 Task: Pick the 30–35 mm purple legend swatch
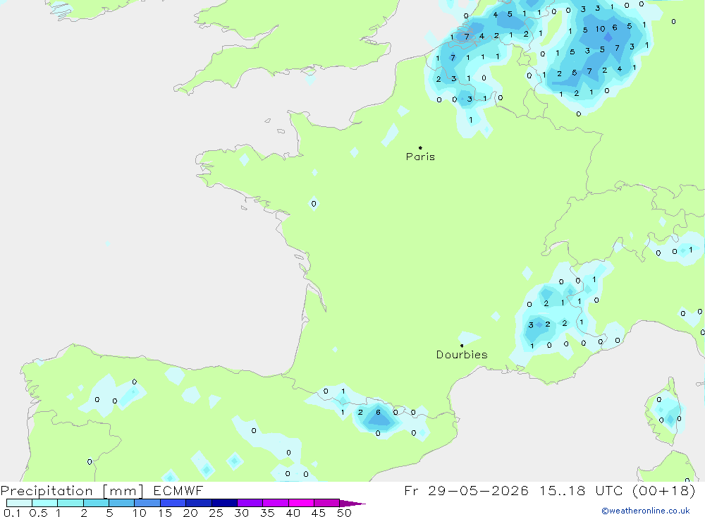(250, 503)
